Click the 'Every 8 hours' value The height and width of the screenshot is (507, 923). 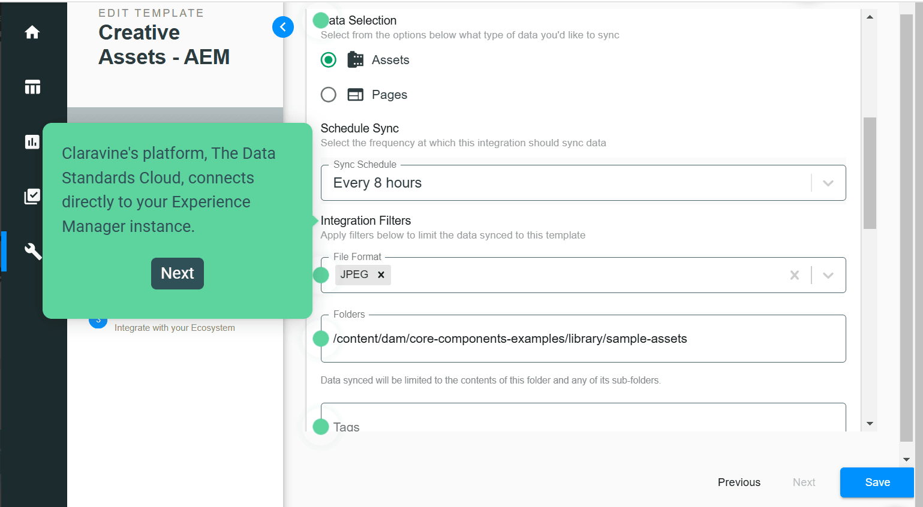point(377,183)
